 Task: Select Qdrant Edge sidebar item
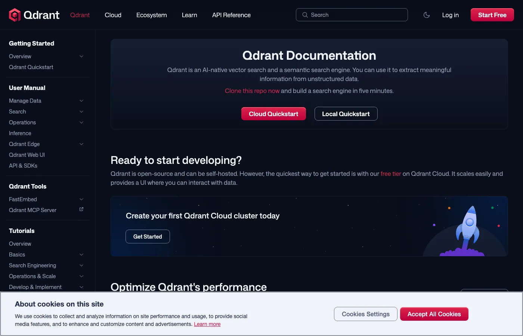pos(24,144)
